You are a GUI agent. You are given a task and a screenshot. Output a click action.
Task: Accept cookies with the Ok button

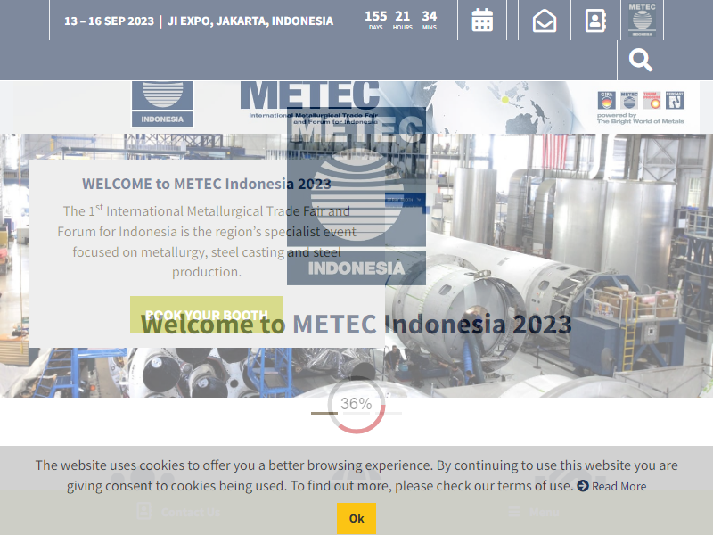(356, 518)
